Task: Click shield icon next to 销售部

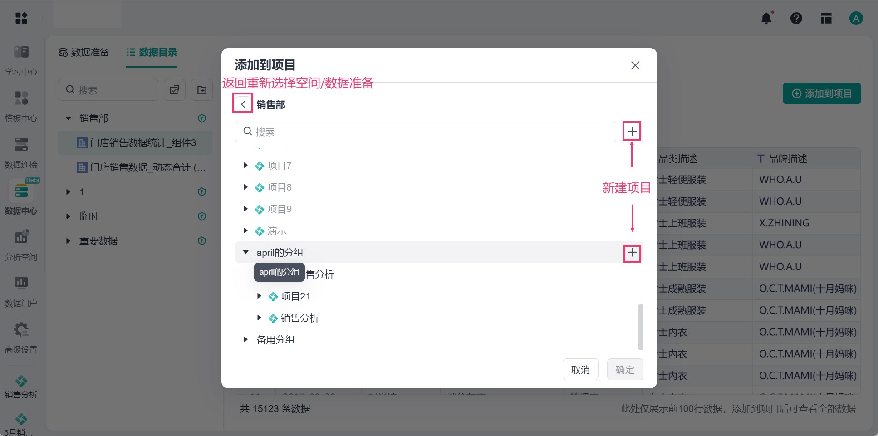Action: [202, 118]
